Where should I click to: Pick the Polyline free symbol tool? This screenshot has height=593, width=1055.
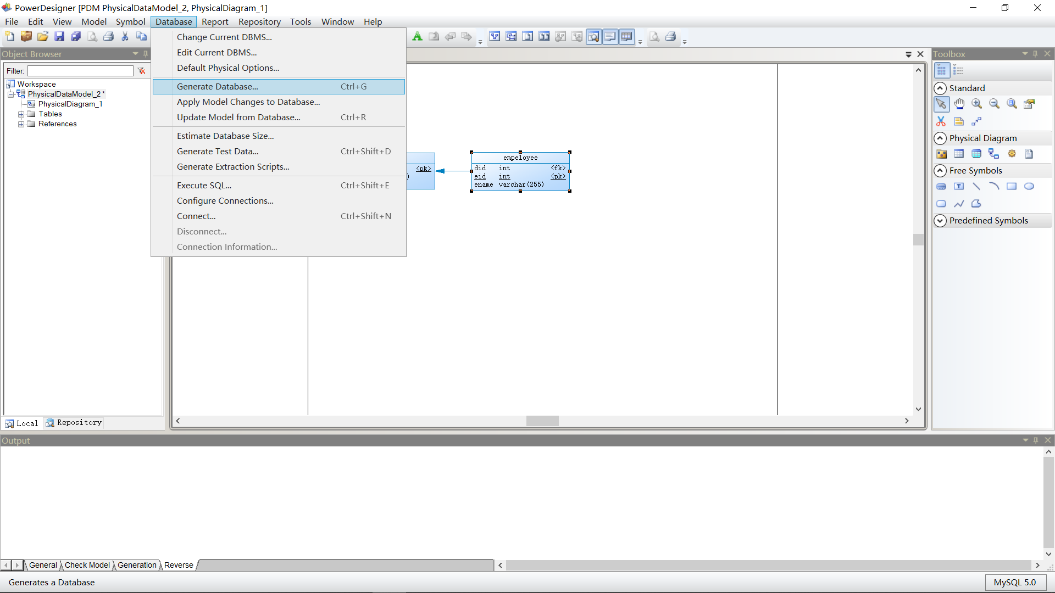tap(959, 204)
